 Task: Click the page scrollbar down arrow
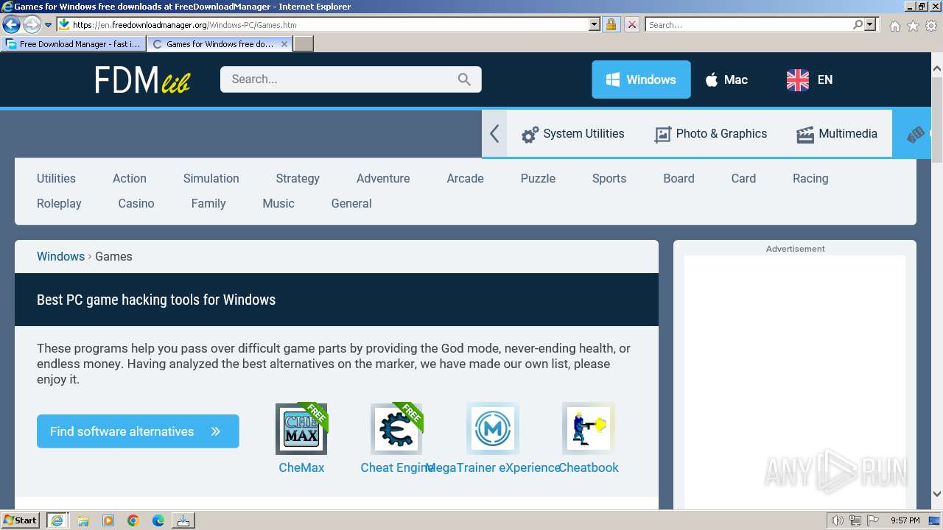(936, 494)
